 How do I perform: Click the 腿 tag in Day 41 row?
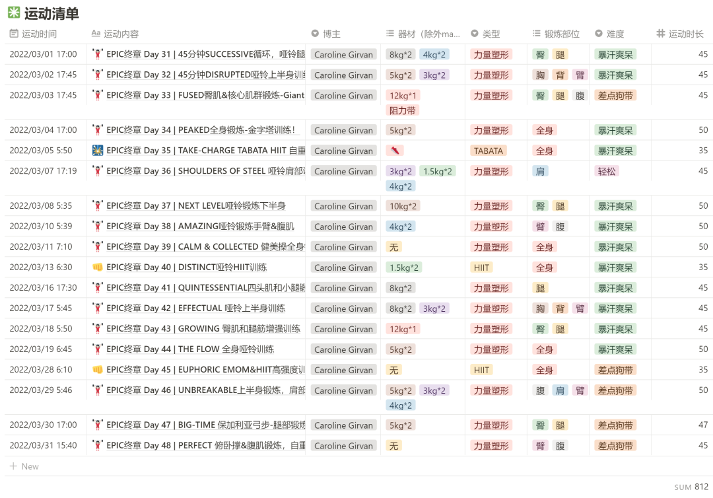(540, 288)
